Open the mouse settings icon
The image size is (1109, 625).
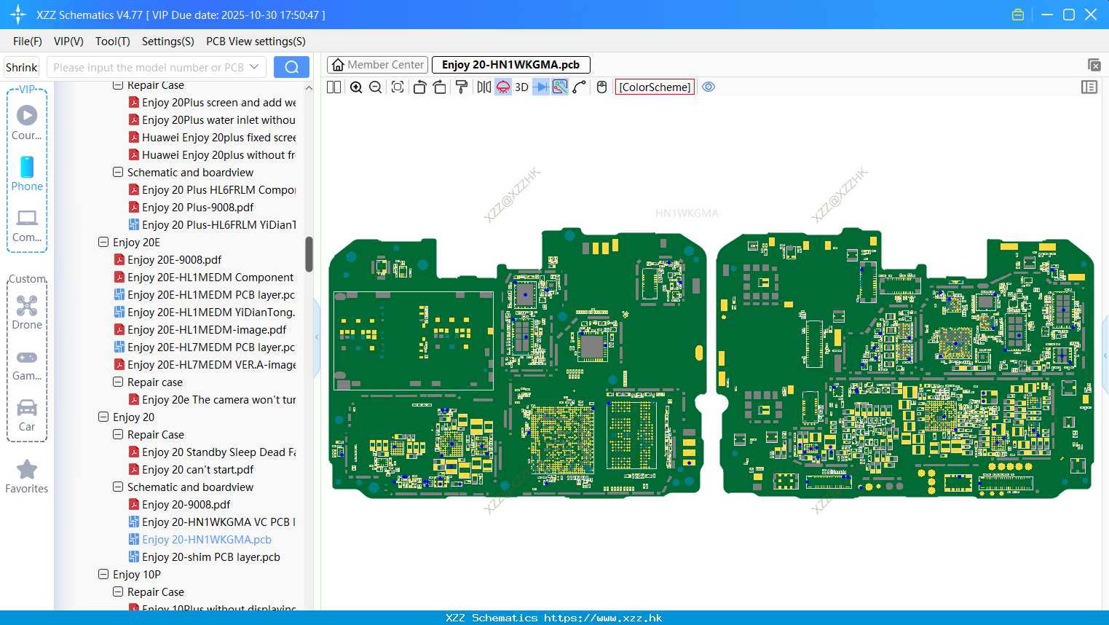coord(601,87)
